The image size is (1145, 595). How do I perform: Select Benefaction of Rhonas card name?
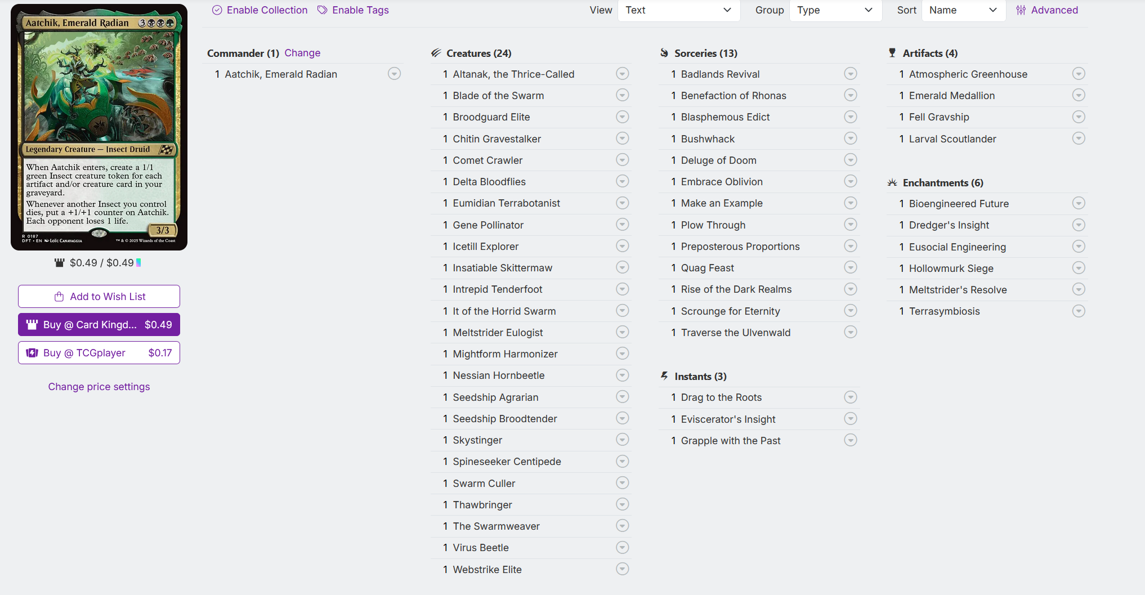tap(733, 96)
